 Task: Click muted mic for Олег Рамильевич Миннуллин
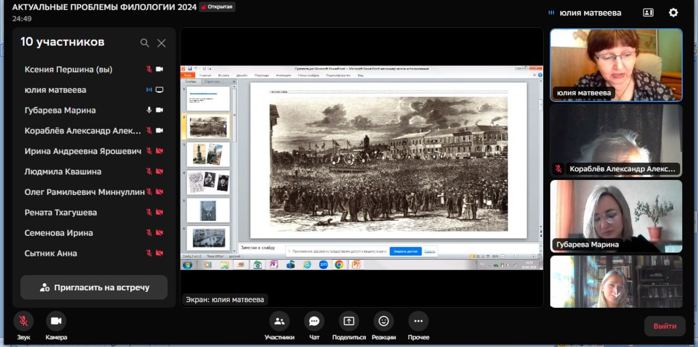coord(149,192)
